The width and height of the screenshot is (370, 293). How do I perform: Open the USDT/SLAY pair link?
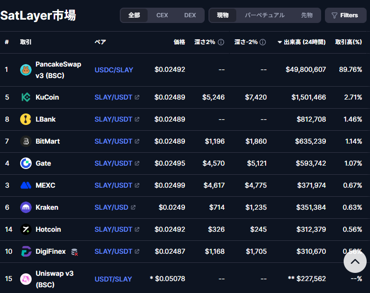tap(113, 279)
